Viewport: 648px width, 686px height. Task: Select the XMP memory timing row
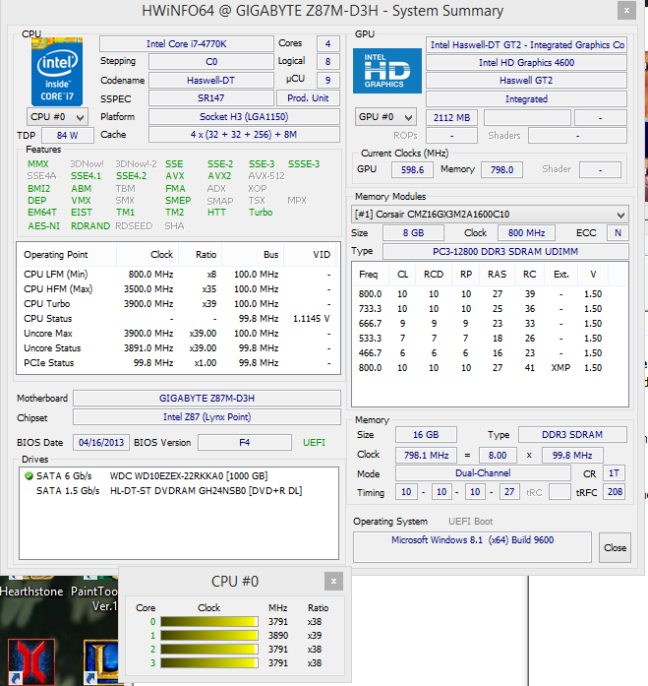[x=490, y=368]
